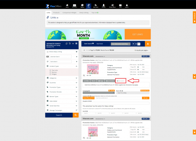Open the Account user icon

coord(103,6)
